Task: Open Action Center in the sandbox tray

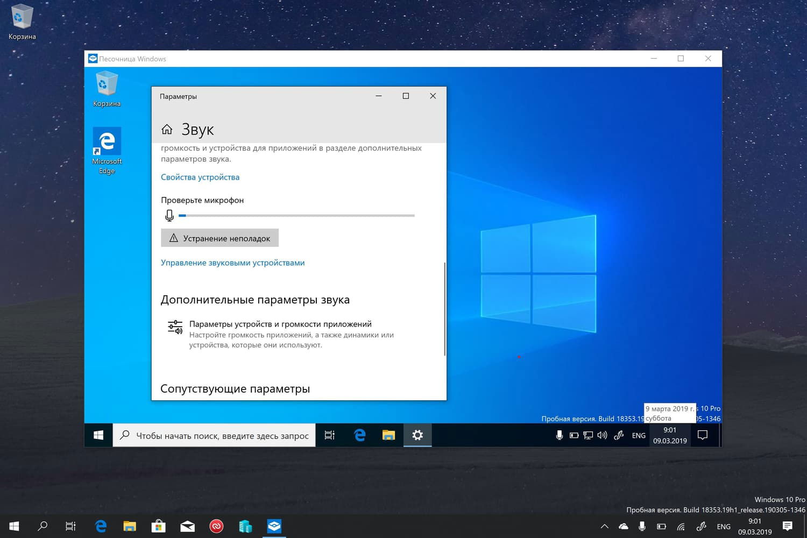Action: (703, 435)
